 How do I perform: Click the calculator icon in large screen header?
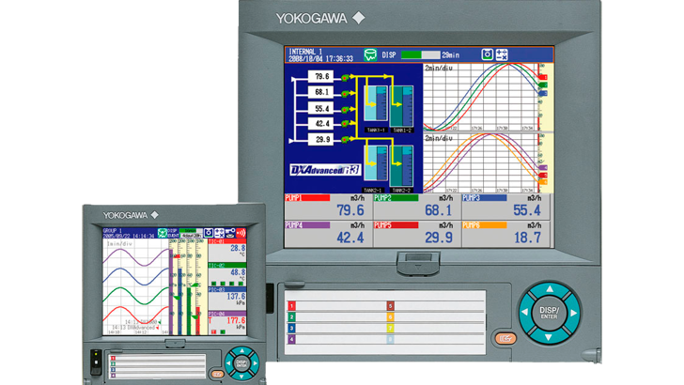tap(502, 55)
